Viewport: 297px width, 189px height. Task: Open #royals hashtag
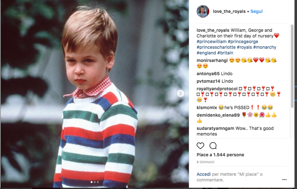click(244, 47)
